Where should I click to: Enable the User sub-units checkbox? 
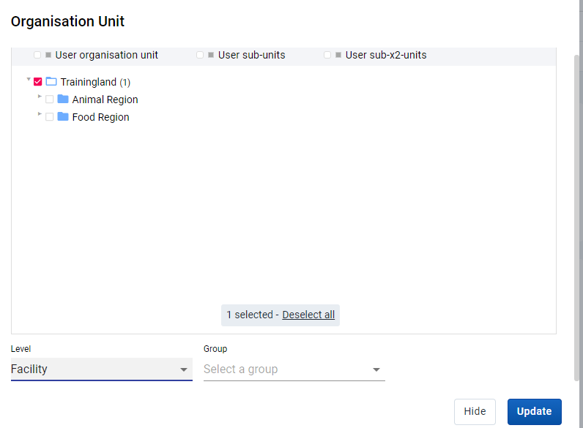[200, 55]
